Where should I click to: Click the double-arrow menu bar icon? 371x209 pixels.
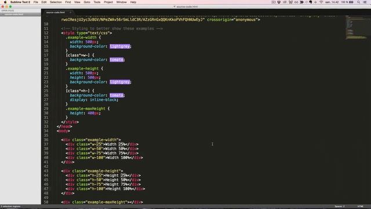(x=301, y=2)
